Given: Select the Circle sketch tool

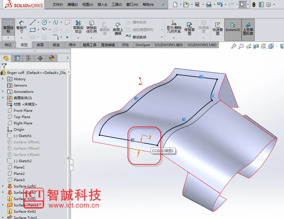Looking at the screenshot, I should (x=44, y=22).
